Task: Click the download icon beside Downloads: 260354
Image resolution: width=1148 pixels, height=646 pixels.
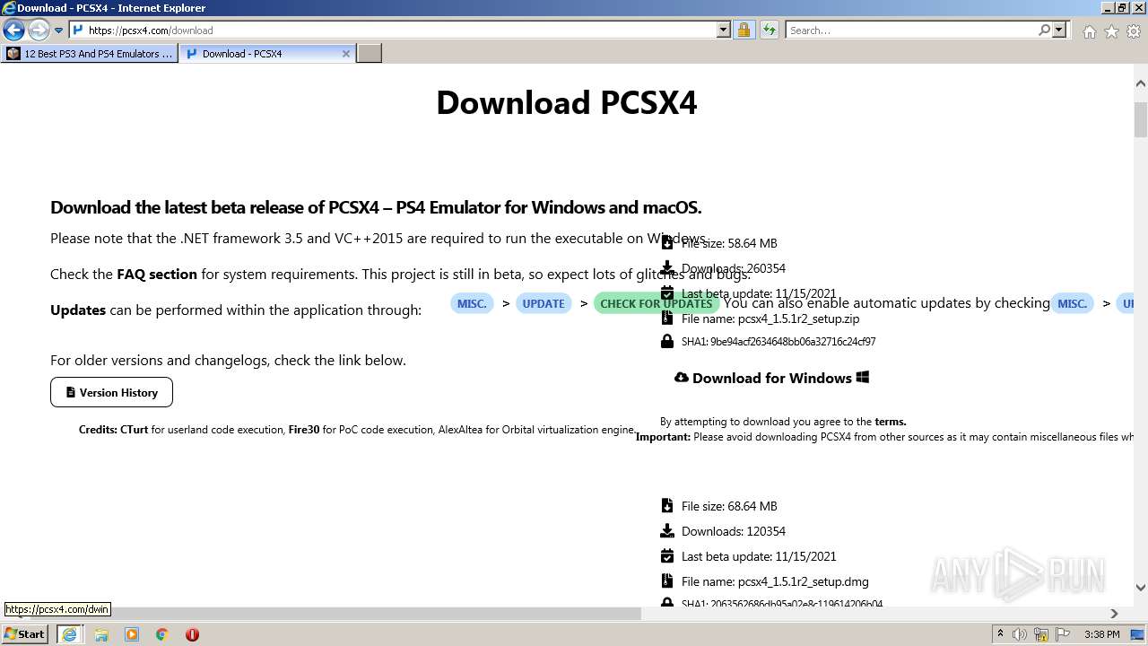Action: (666, 267)
